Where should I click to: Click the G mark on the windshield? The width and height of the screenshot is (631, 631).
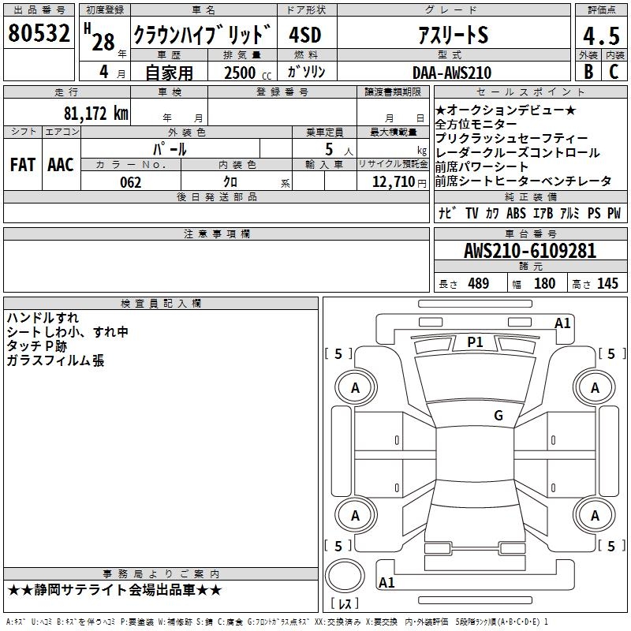pos(498,416)
